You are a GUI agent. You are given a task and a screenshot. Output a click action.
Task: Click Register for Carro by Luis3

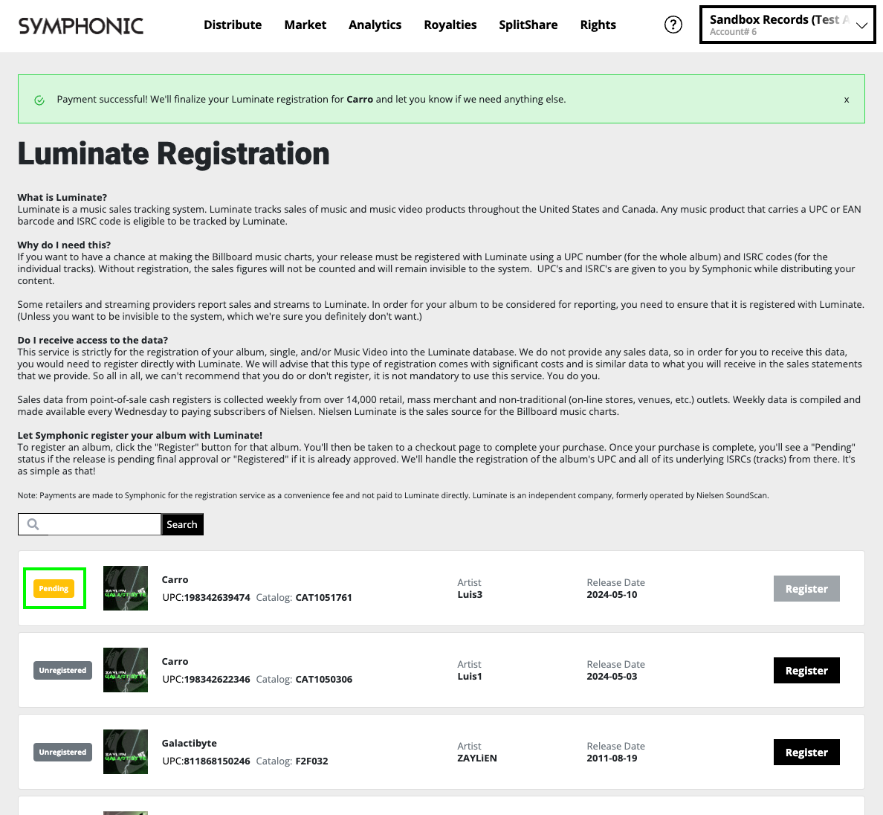(x=806, y=589)
